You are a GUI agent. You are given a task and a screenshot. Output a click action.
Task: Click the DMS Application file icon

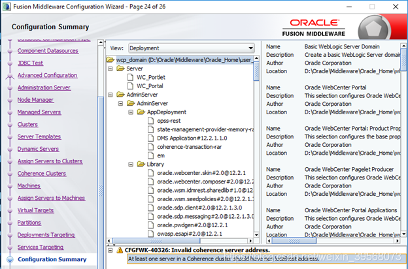tap(150, 138)
